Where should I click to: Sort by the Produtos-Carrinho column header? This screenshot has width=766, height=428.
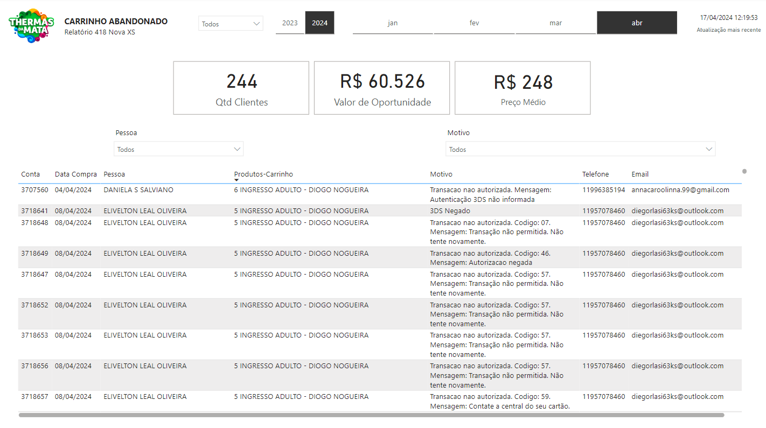(263, 174)
